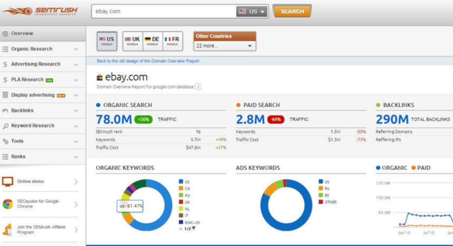
Task: Select the DE Google database tab
Action: 153,41
